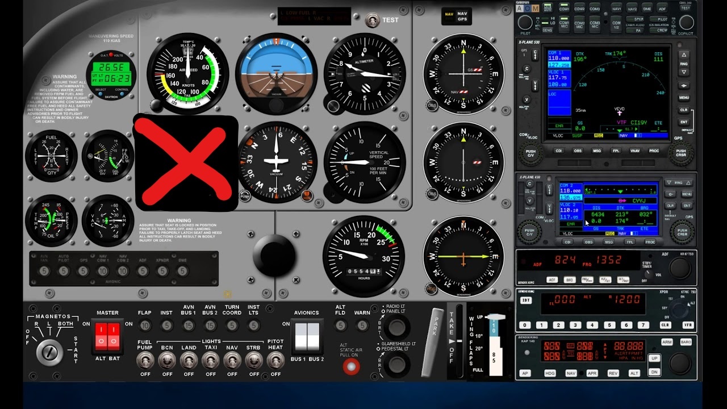Turn the OBS knob on the top NAV indicator
727x409 pixels.
[x=432, y=105]
